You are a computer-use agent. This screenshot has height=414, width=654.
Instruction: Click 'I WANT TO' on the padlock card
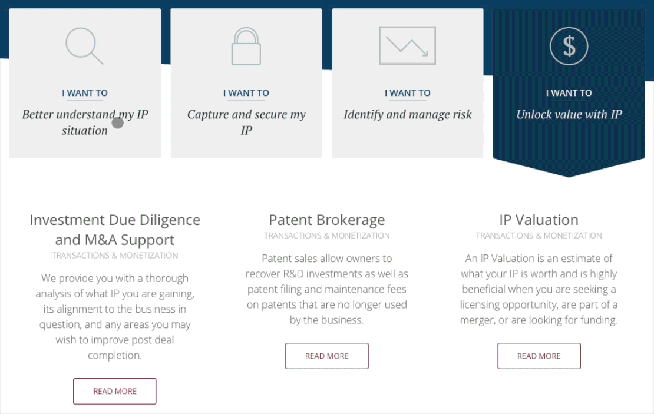[x=246, y=93]
